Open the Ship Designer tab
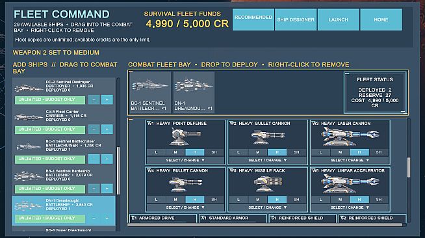425x238 pixels. [296, 20]
